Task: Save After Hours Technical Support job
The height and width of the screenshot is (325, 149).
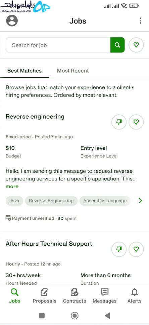Action: 136,249
